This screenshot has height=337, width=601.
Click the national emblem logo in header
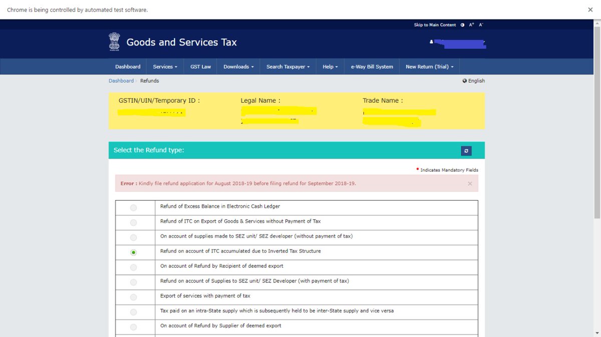click(x=114, y=42)
